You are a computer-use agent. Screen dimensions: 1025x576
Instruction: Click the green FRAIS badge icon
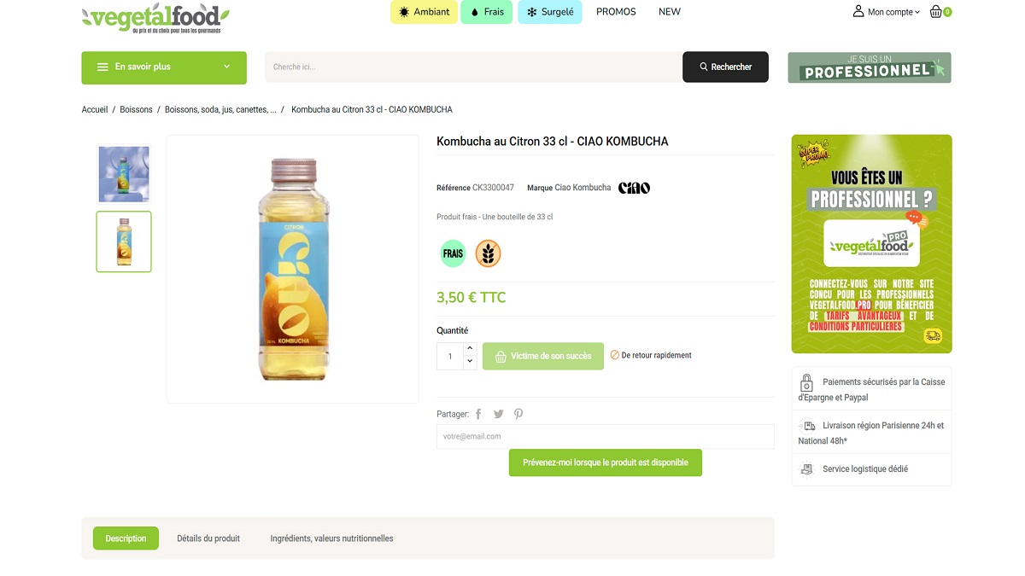click(452, 253)
